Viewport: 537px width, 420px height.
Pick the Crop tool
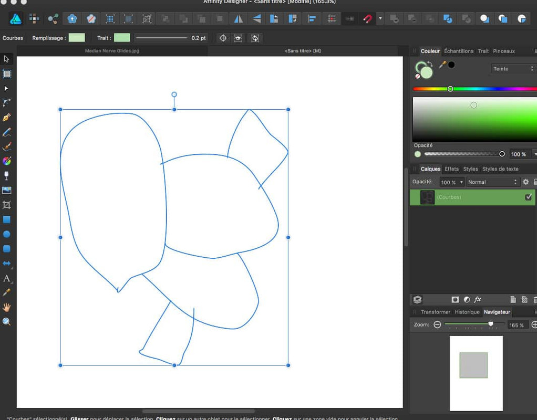point(7,205)
